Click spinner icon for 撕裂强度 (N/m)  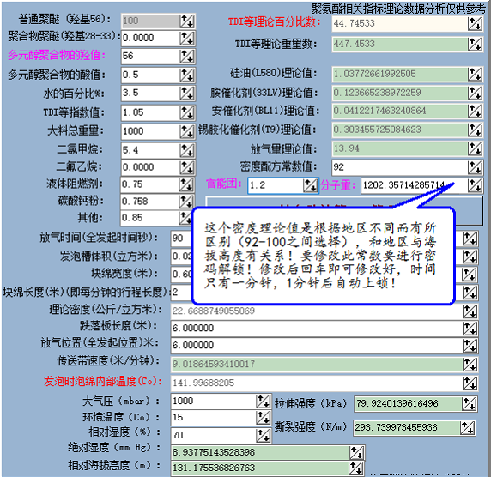pyautogui.click(x=468, y=428)
